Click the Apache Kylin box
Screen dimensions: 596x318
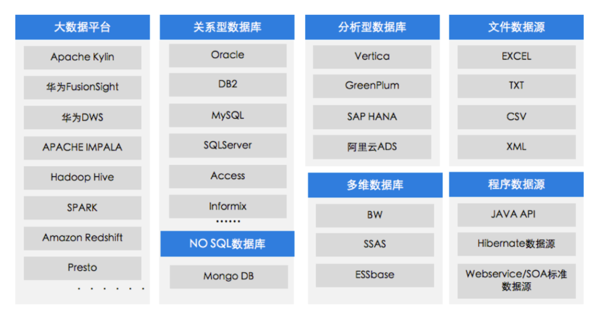[82, 57]
